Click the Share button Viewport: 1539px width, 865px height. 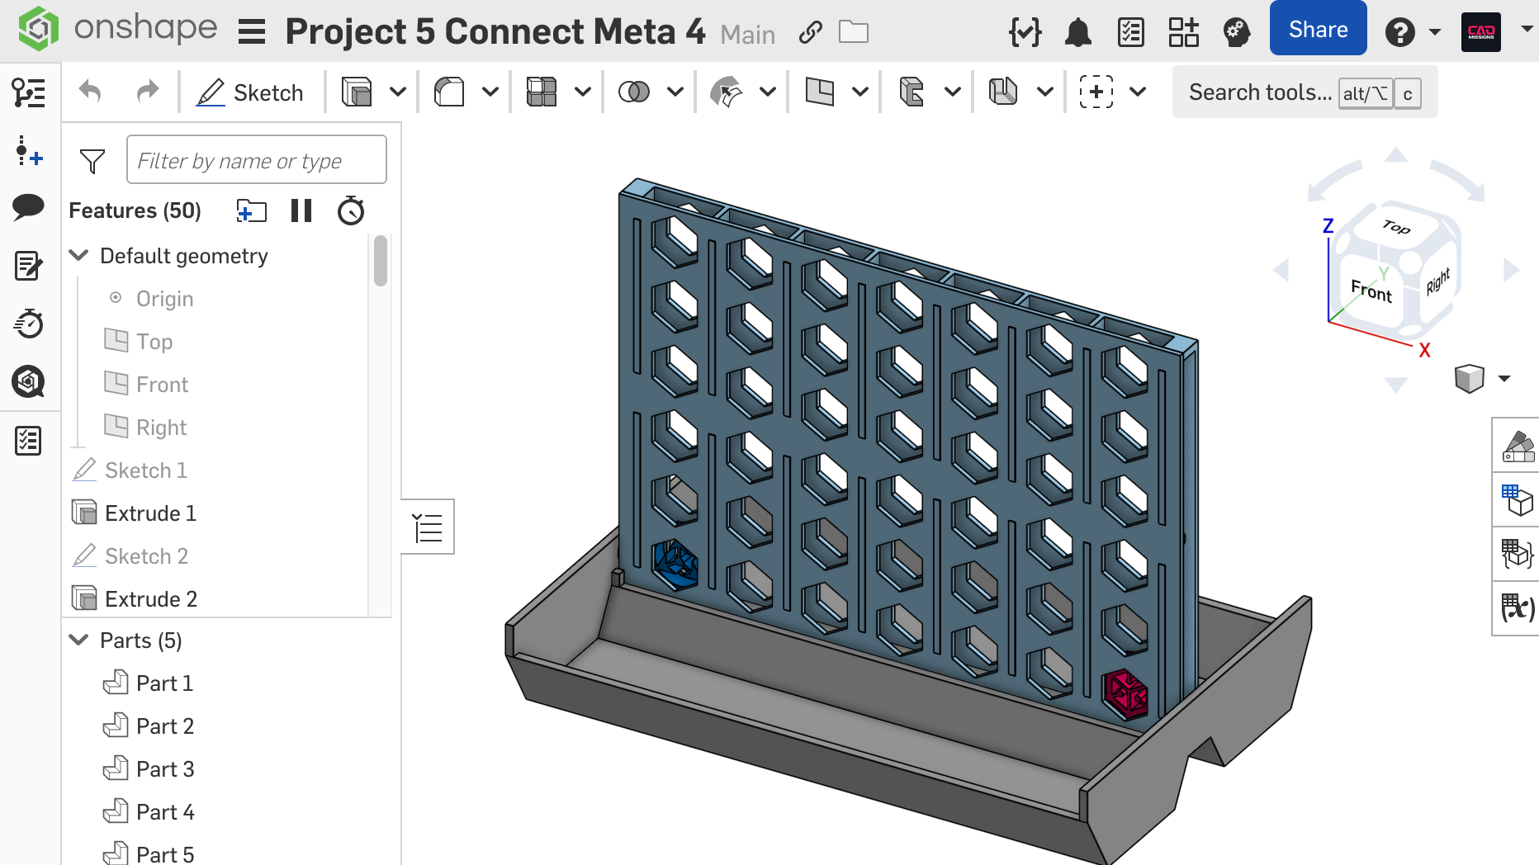(1319, 29)
